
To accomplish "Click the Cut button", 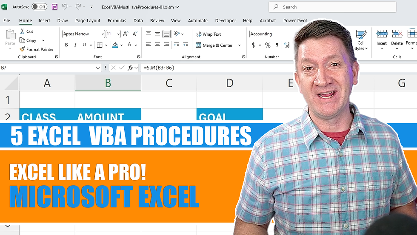I will (26, 31).
